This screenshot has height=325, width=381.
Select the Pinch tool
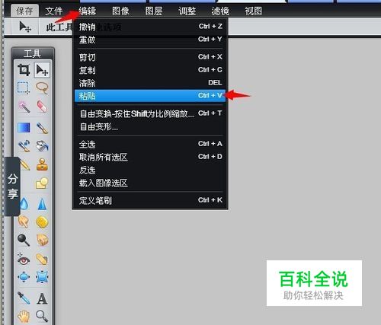coord(42,277)
